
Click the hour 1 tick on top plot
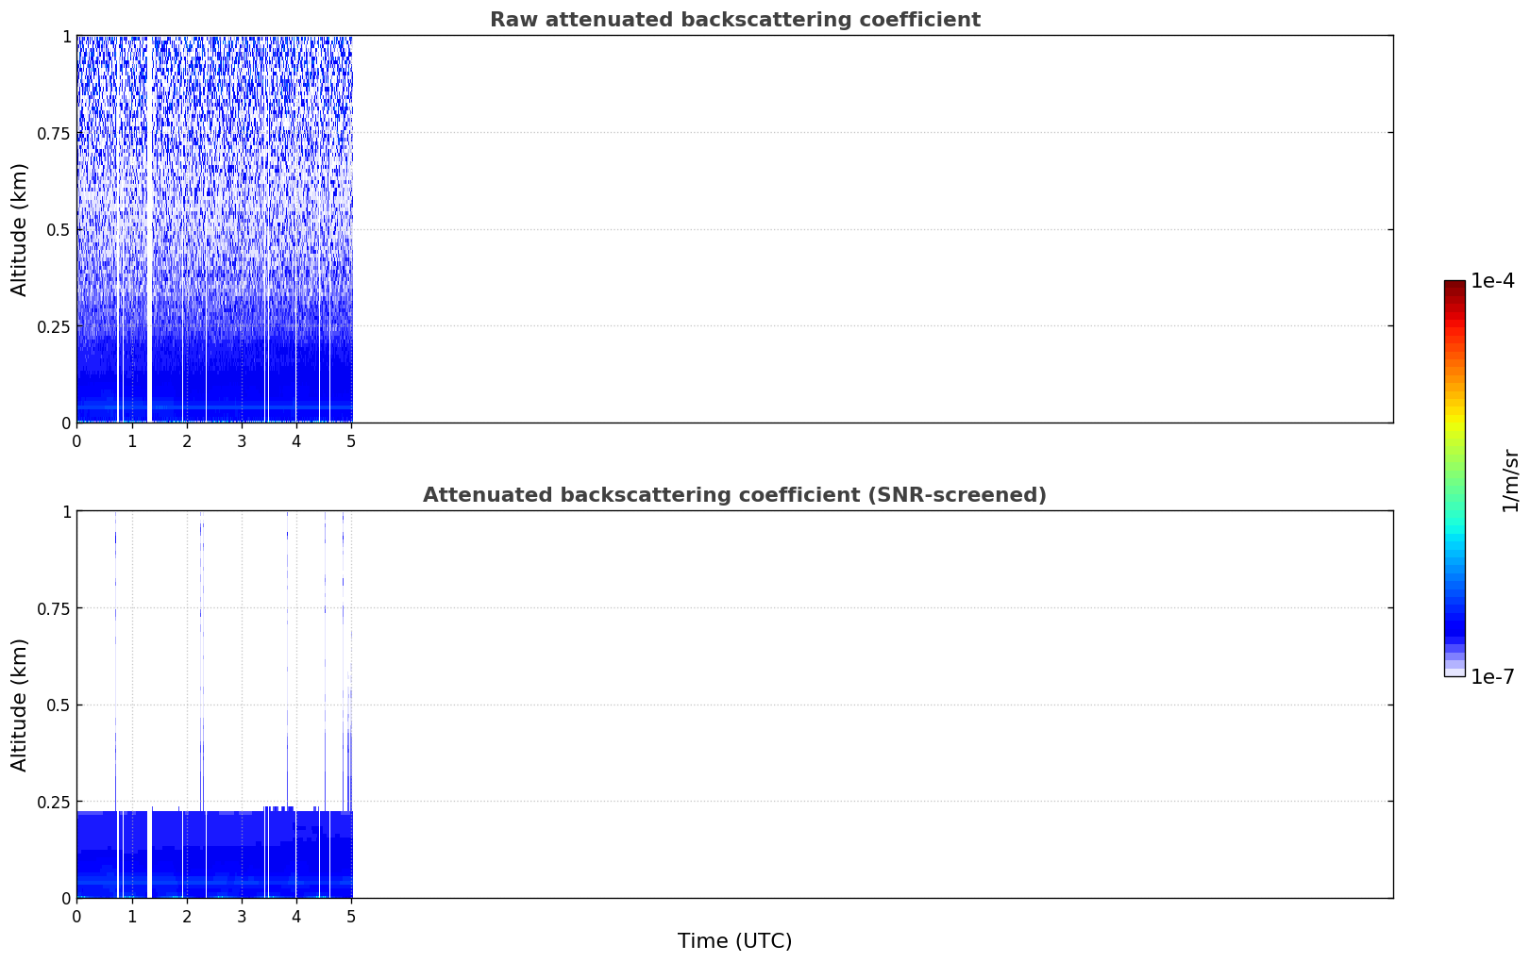click(132, 440)
